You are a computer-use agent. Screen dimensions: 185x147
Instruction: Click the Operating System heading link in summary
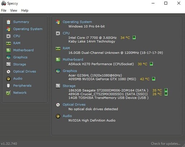pos(77,22)
